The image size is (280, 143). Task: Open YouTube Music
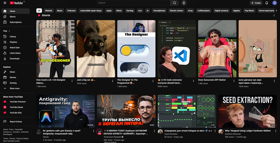pos(16,107)
